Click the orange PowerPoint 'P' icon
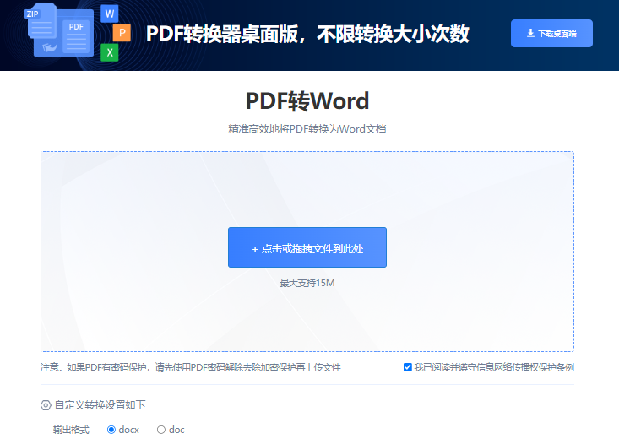Screen dimensions: 619x439 coord(122,33)
